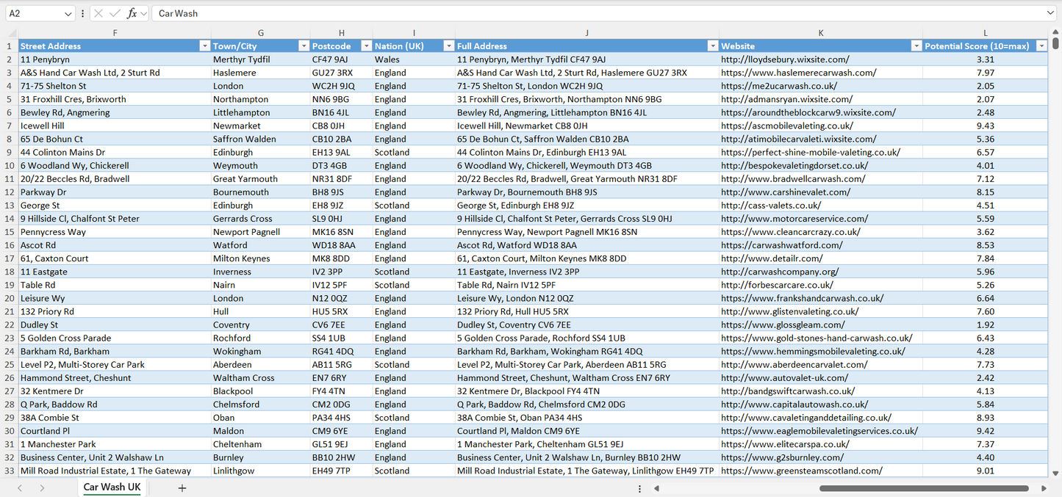Select the Car Wash UK sheet tab

pos(112,487)
